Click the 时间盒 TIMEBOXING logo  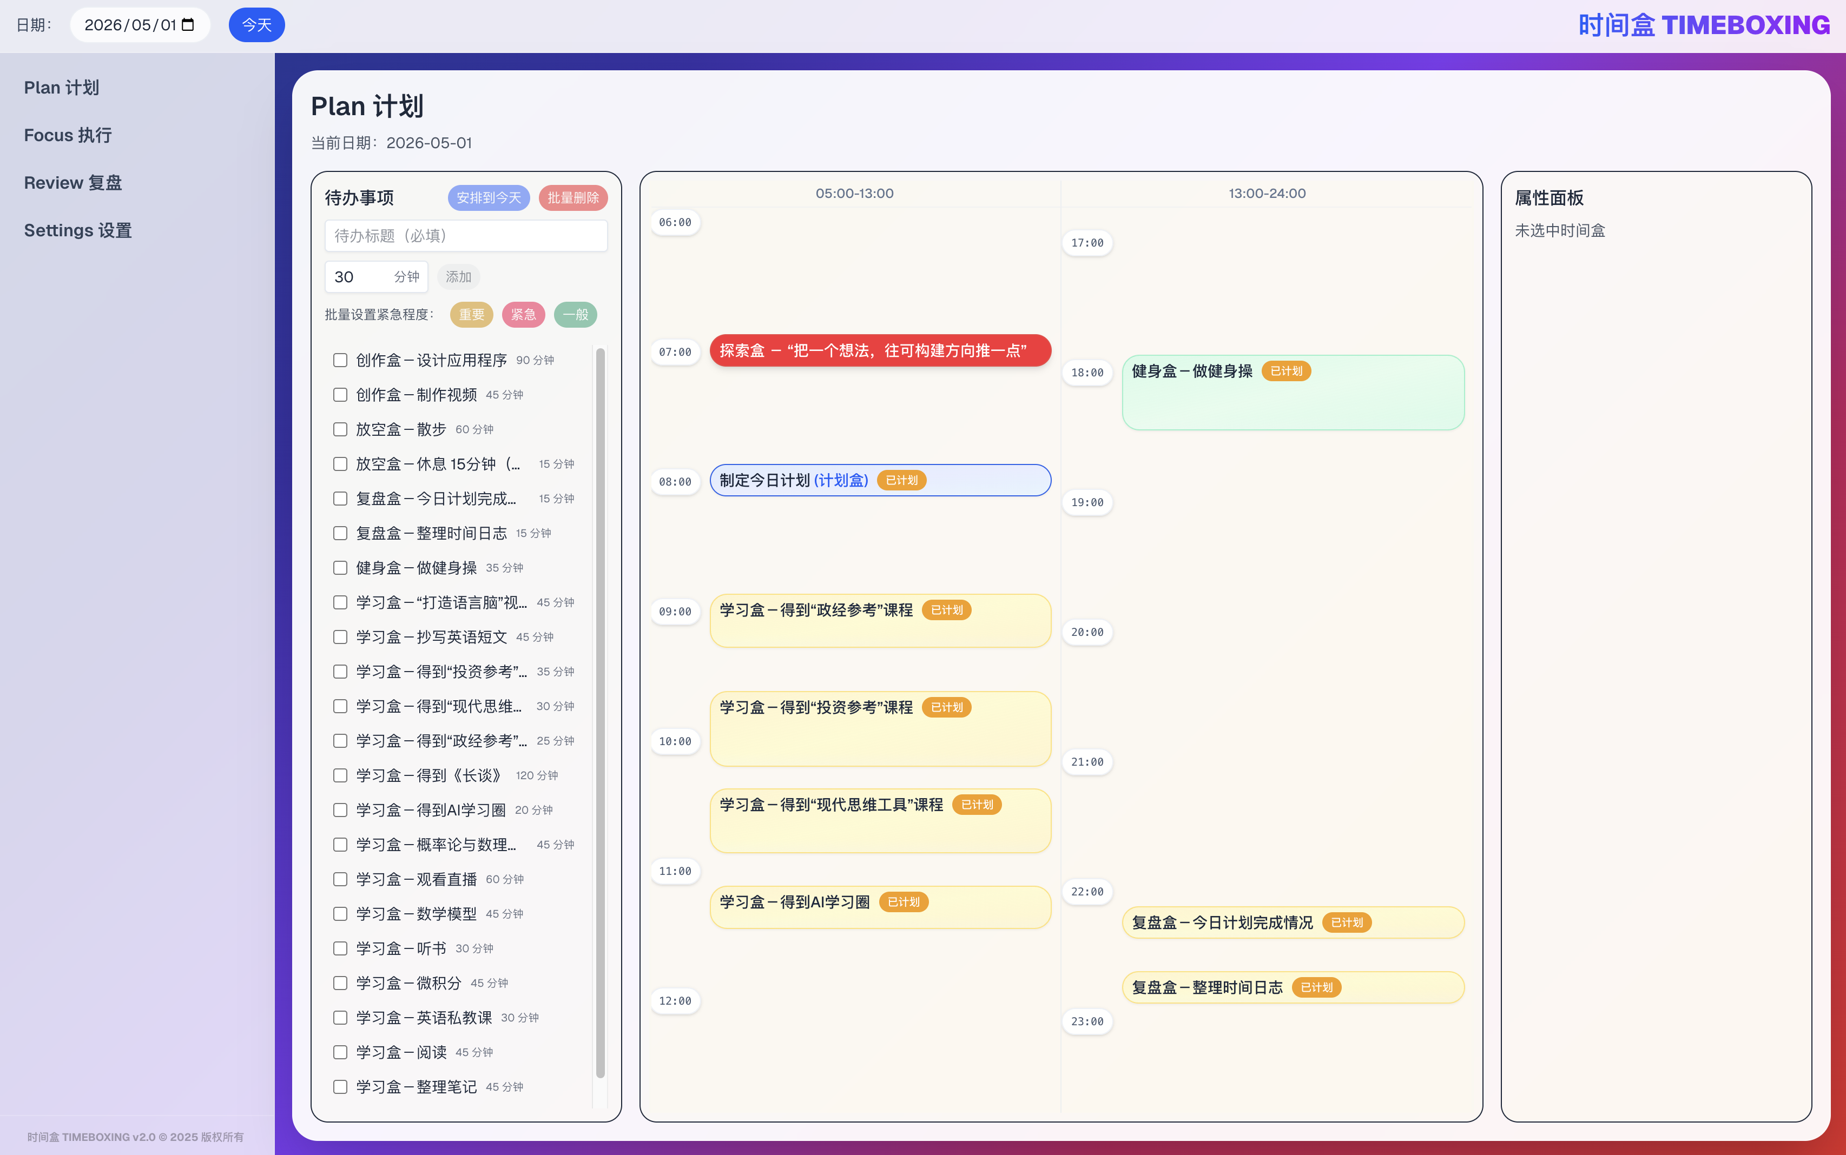[x=1704, y=25]
